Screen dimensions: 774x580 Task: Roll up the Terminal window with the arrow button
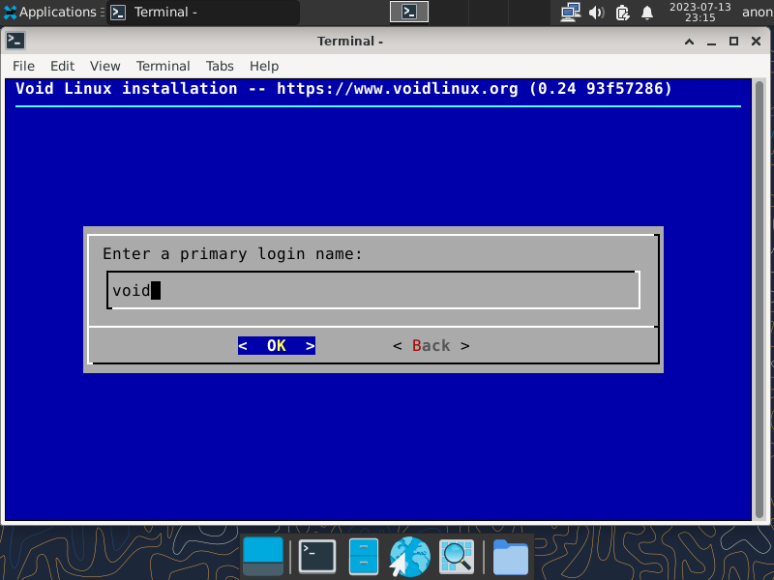689,42
